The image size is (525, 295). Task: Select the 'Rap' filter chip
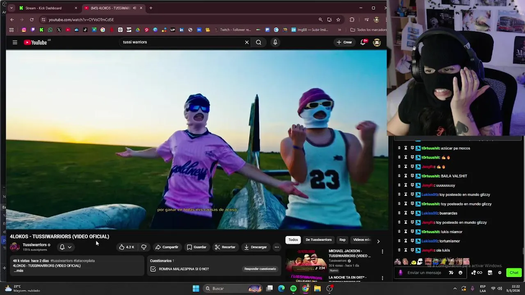click(342, 240)
